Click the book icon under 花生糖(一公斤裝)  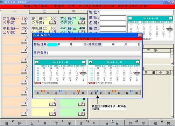coord(24,22)
